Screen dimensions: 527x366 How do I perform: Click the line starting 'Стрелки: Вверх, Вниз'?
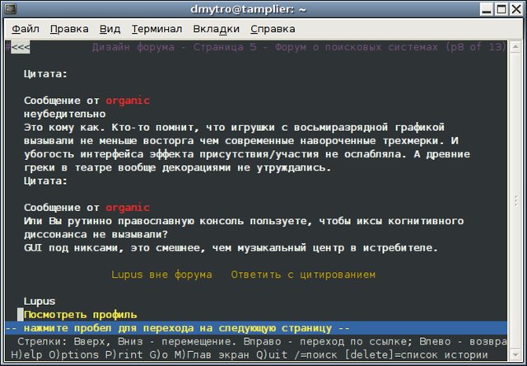click(x=262, y=341)
